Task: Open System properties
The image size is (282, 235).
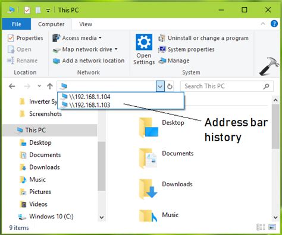Action: [186, 49]
